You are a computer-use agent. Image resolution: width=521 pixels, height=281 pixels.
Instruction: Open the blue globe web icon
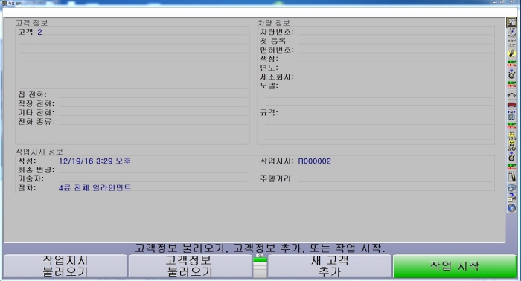pos(511,208)
